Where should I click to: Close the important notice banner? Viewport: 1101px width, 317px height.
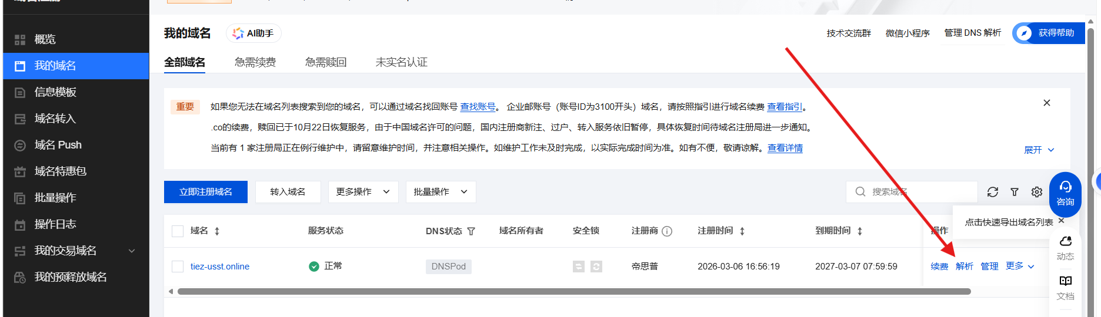pos(1047,103)
